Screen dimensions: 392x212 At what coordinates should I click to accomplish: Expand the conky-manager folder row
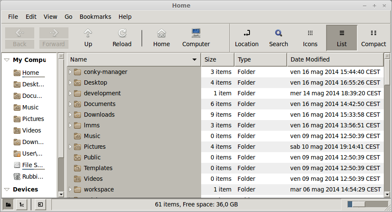click(x=70, y=72)
